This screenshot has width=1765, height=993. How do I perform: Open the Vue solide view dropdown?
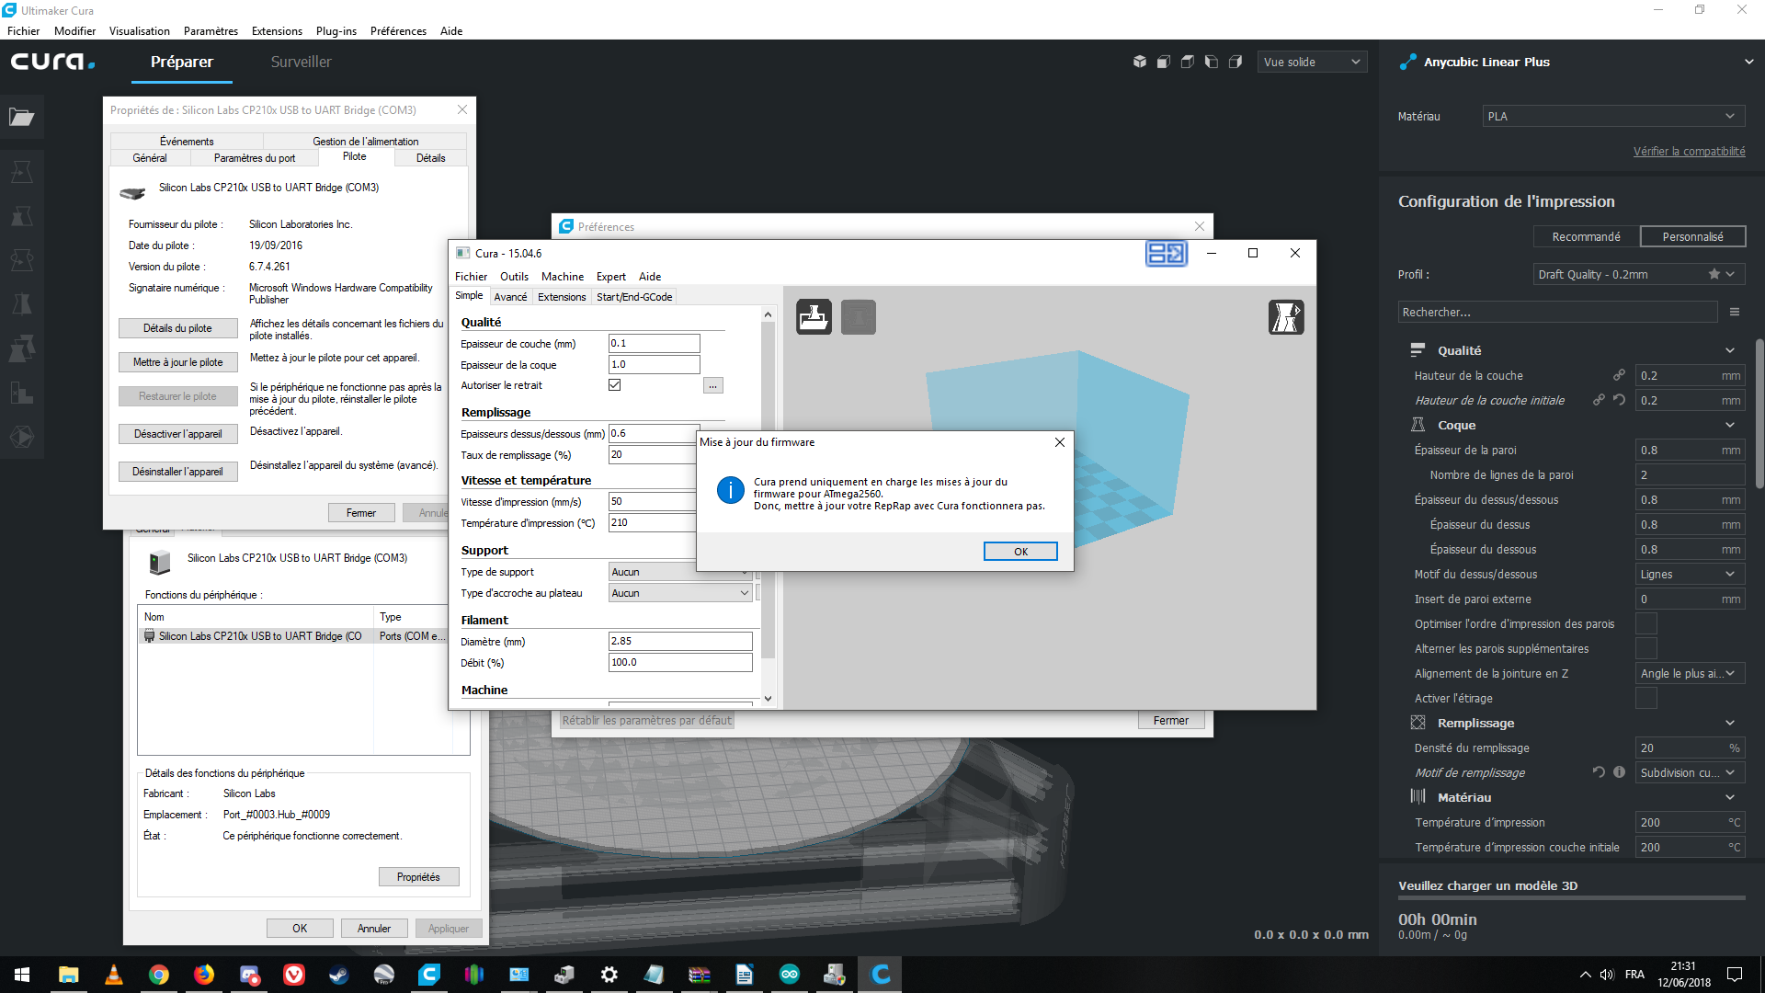pos(1312,62)
